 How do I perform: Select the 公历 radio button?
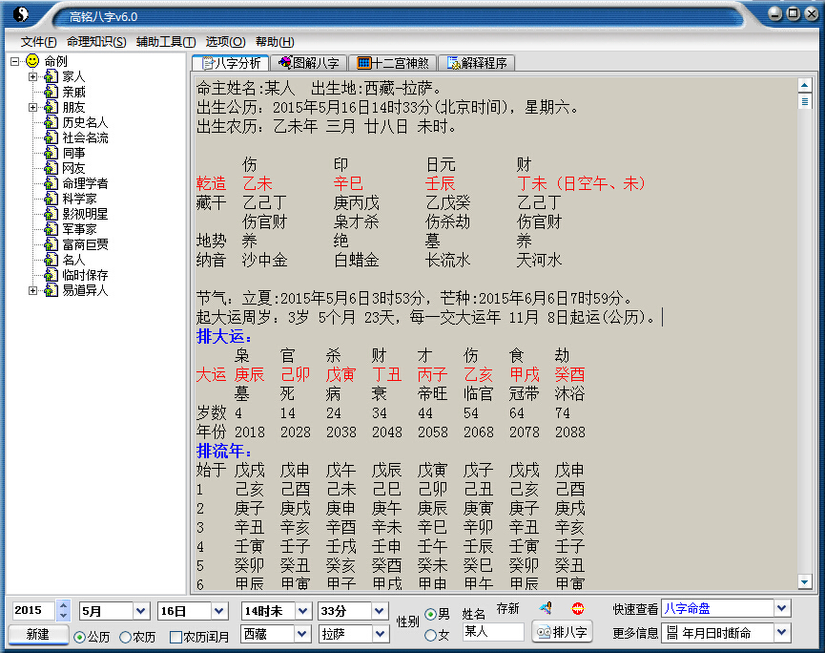pos(79,637)
